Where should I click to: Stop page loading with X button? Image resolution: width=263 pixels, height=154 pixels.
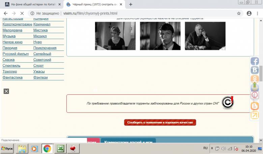pyautogui.click(x=22, y=13)
